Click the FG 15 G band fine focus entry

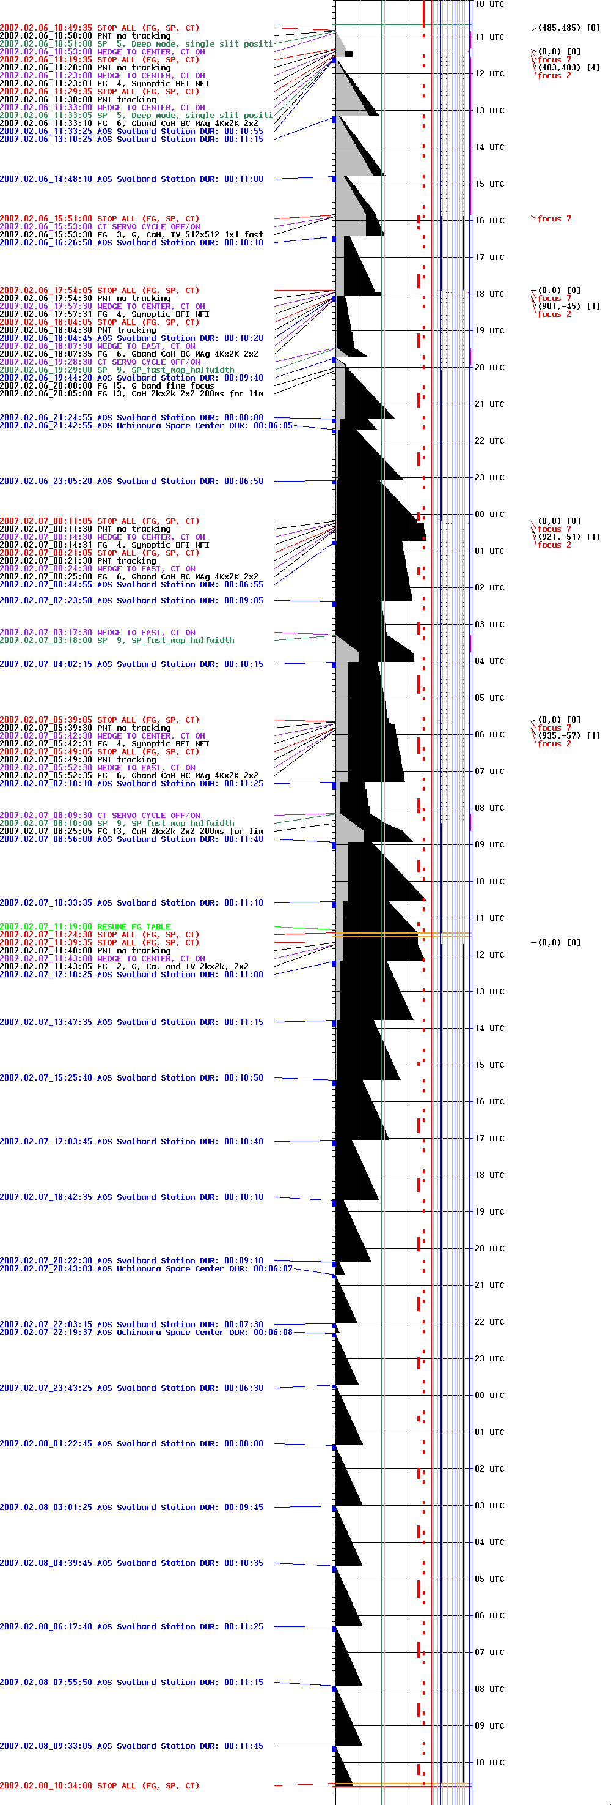click(x=107, y=386)
